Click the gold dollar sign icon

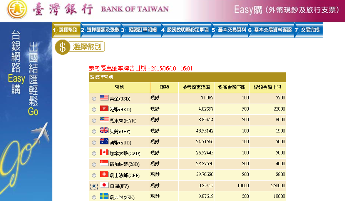[62, 47]
